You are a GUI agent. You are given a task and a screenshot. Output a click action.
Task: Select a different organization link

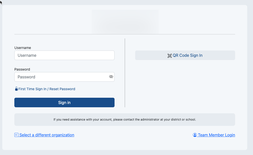(44, 135)
